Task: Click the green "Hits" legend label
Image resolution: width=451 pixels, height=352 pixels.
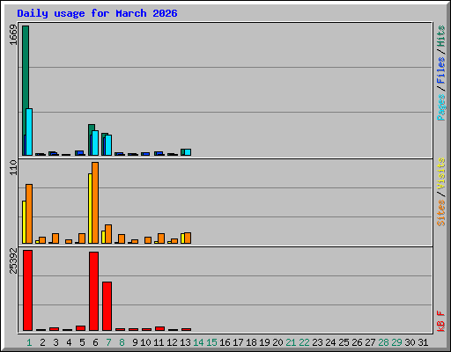Action: coord(441,36)
